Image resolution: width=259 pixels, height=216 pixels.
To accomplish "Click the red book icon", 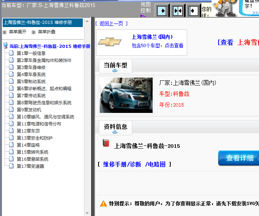I will tap(106, 143).
